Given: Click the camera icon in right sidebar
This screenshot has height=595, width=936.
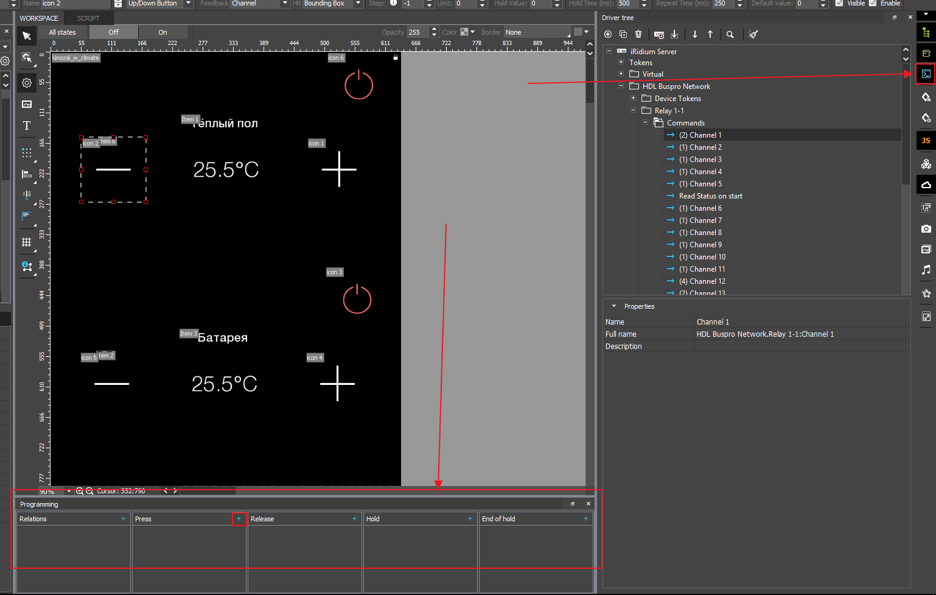Looking at the screenshot, I should point(926,229).
